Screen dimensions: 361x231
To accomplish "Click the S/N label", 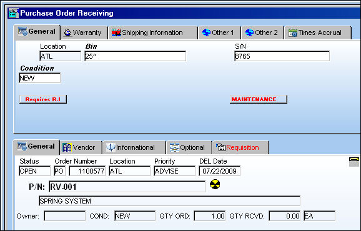I will coord(240,46).
